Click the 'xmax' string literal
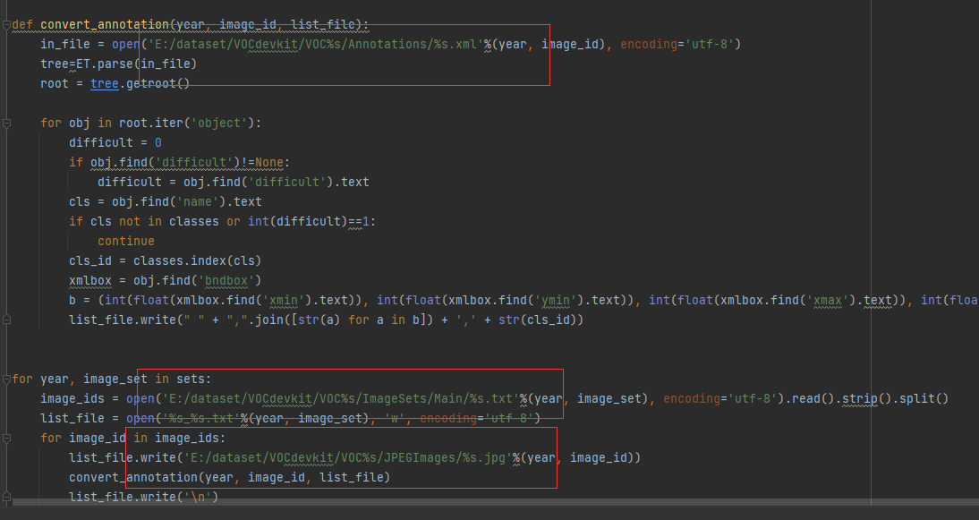 point(828,300)
